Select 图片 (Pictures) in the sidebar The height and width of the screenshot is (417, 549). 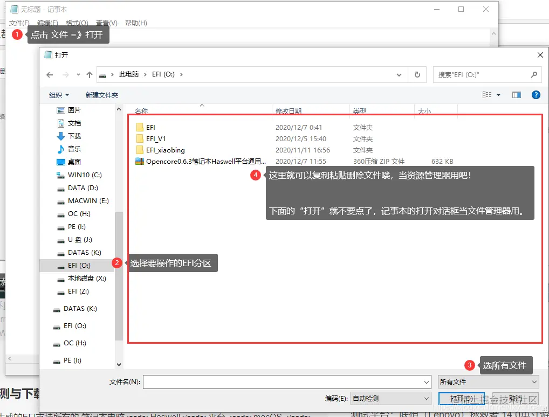point(68,110)
